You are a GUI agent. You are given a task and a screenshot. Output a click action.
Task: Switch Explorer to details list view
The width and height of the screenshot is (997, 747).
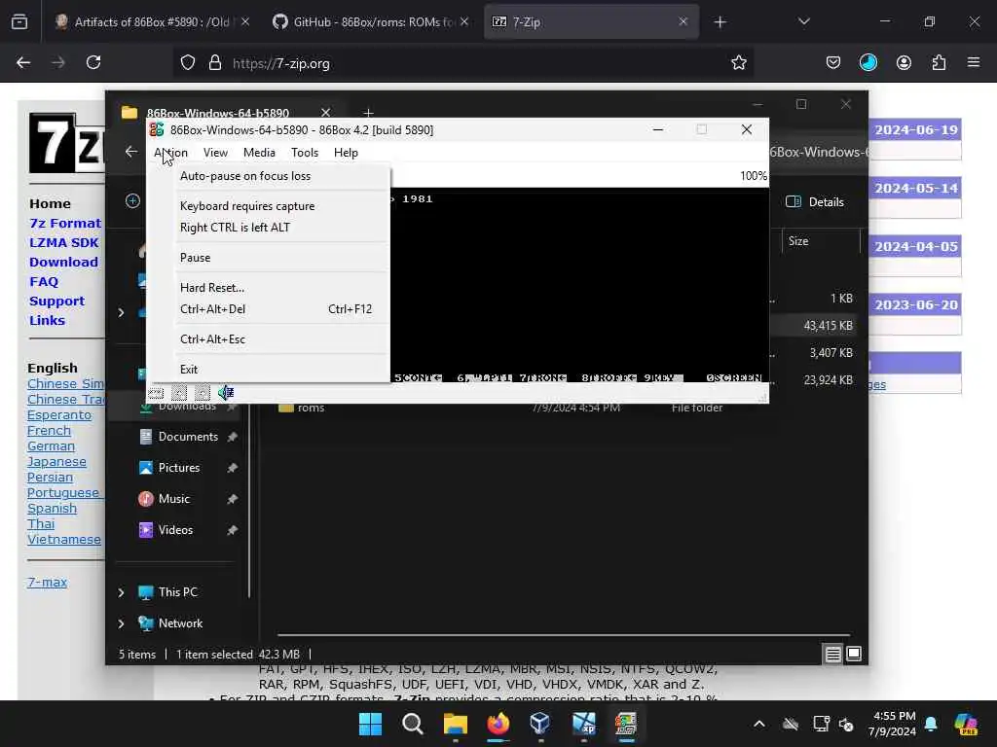833,654
